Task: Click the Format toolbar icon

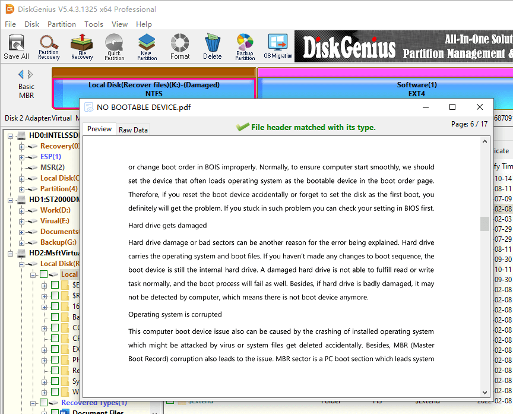Action: click(180, 46)
